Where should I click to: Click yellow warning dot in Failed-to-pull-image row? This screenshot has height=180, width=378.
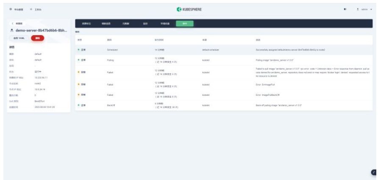[x=78, y=72]
